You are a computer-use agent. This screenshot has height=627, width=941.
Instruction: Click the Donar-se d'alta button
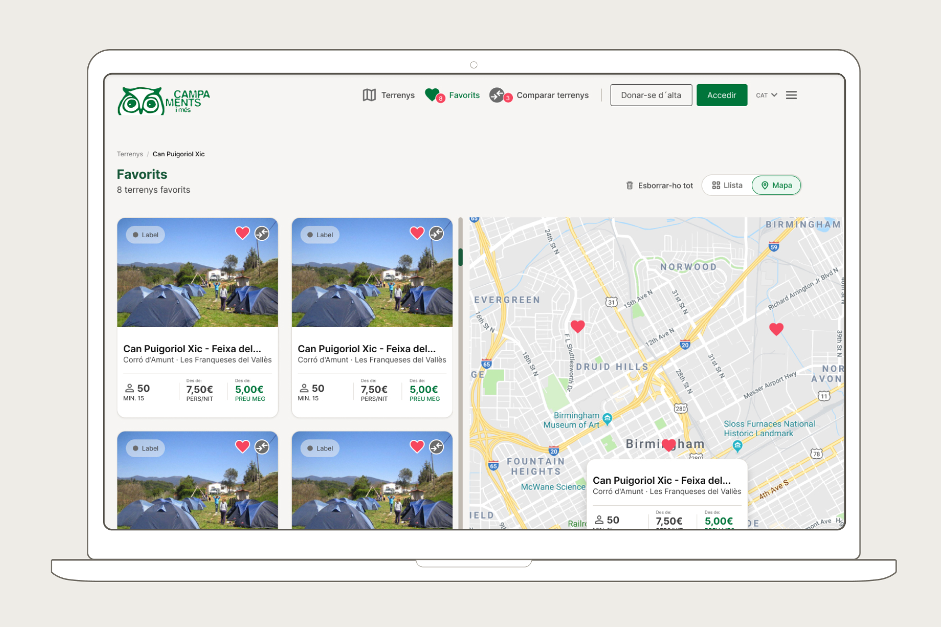pyautogui.click(x=651, y=95)
